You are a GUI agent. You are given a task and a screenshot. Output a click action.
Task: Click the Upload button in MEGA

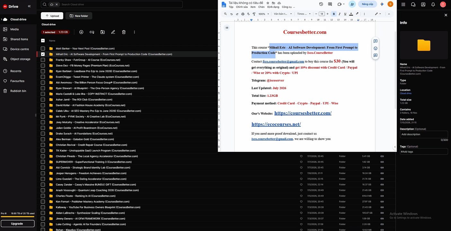(x=52, y=16)
